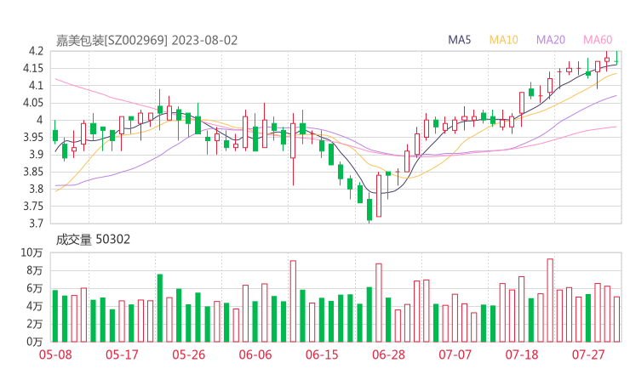Image resolution: width=630 pixels, height=374 pixels.
Task: Click the 07-07 date axis label
Action: [455, 354]
